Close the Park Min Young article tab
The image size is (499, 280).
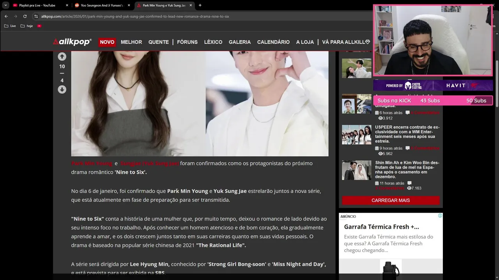tap(191, 5)
